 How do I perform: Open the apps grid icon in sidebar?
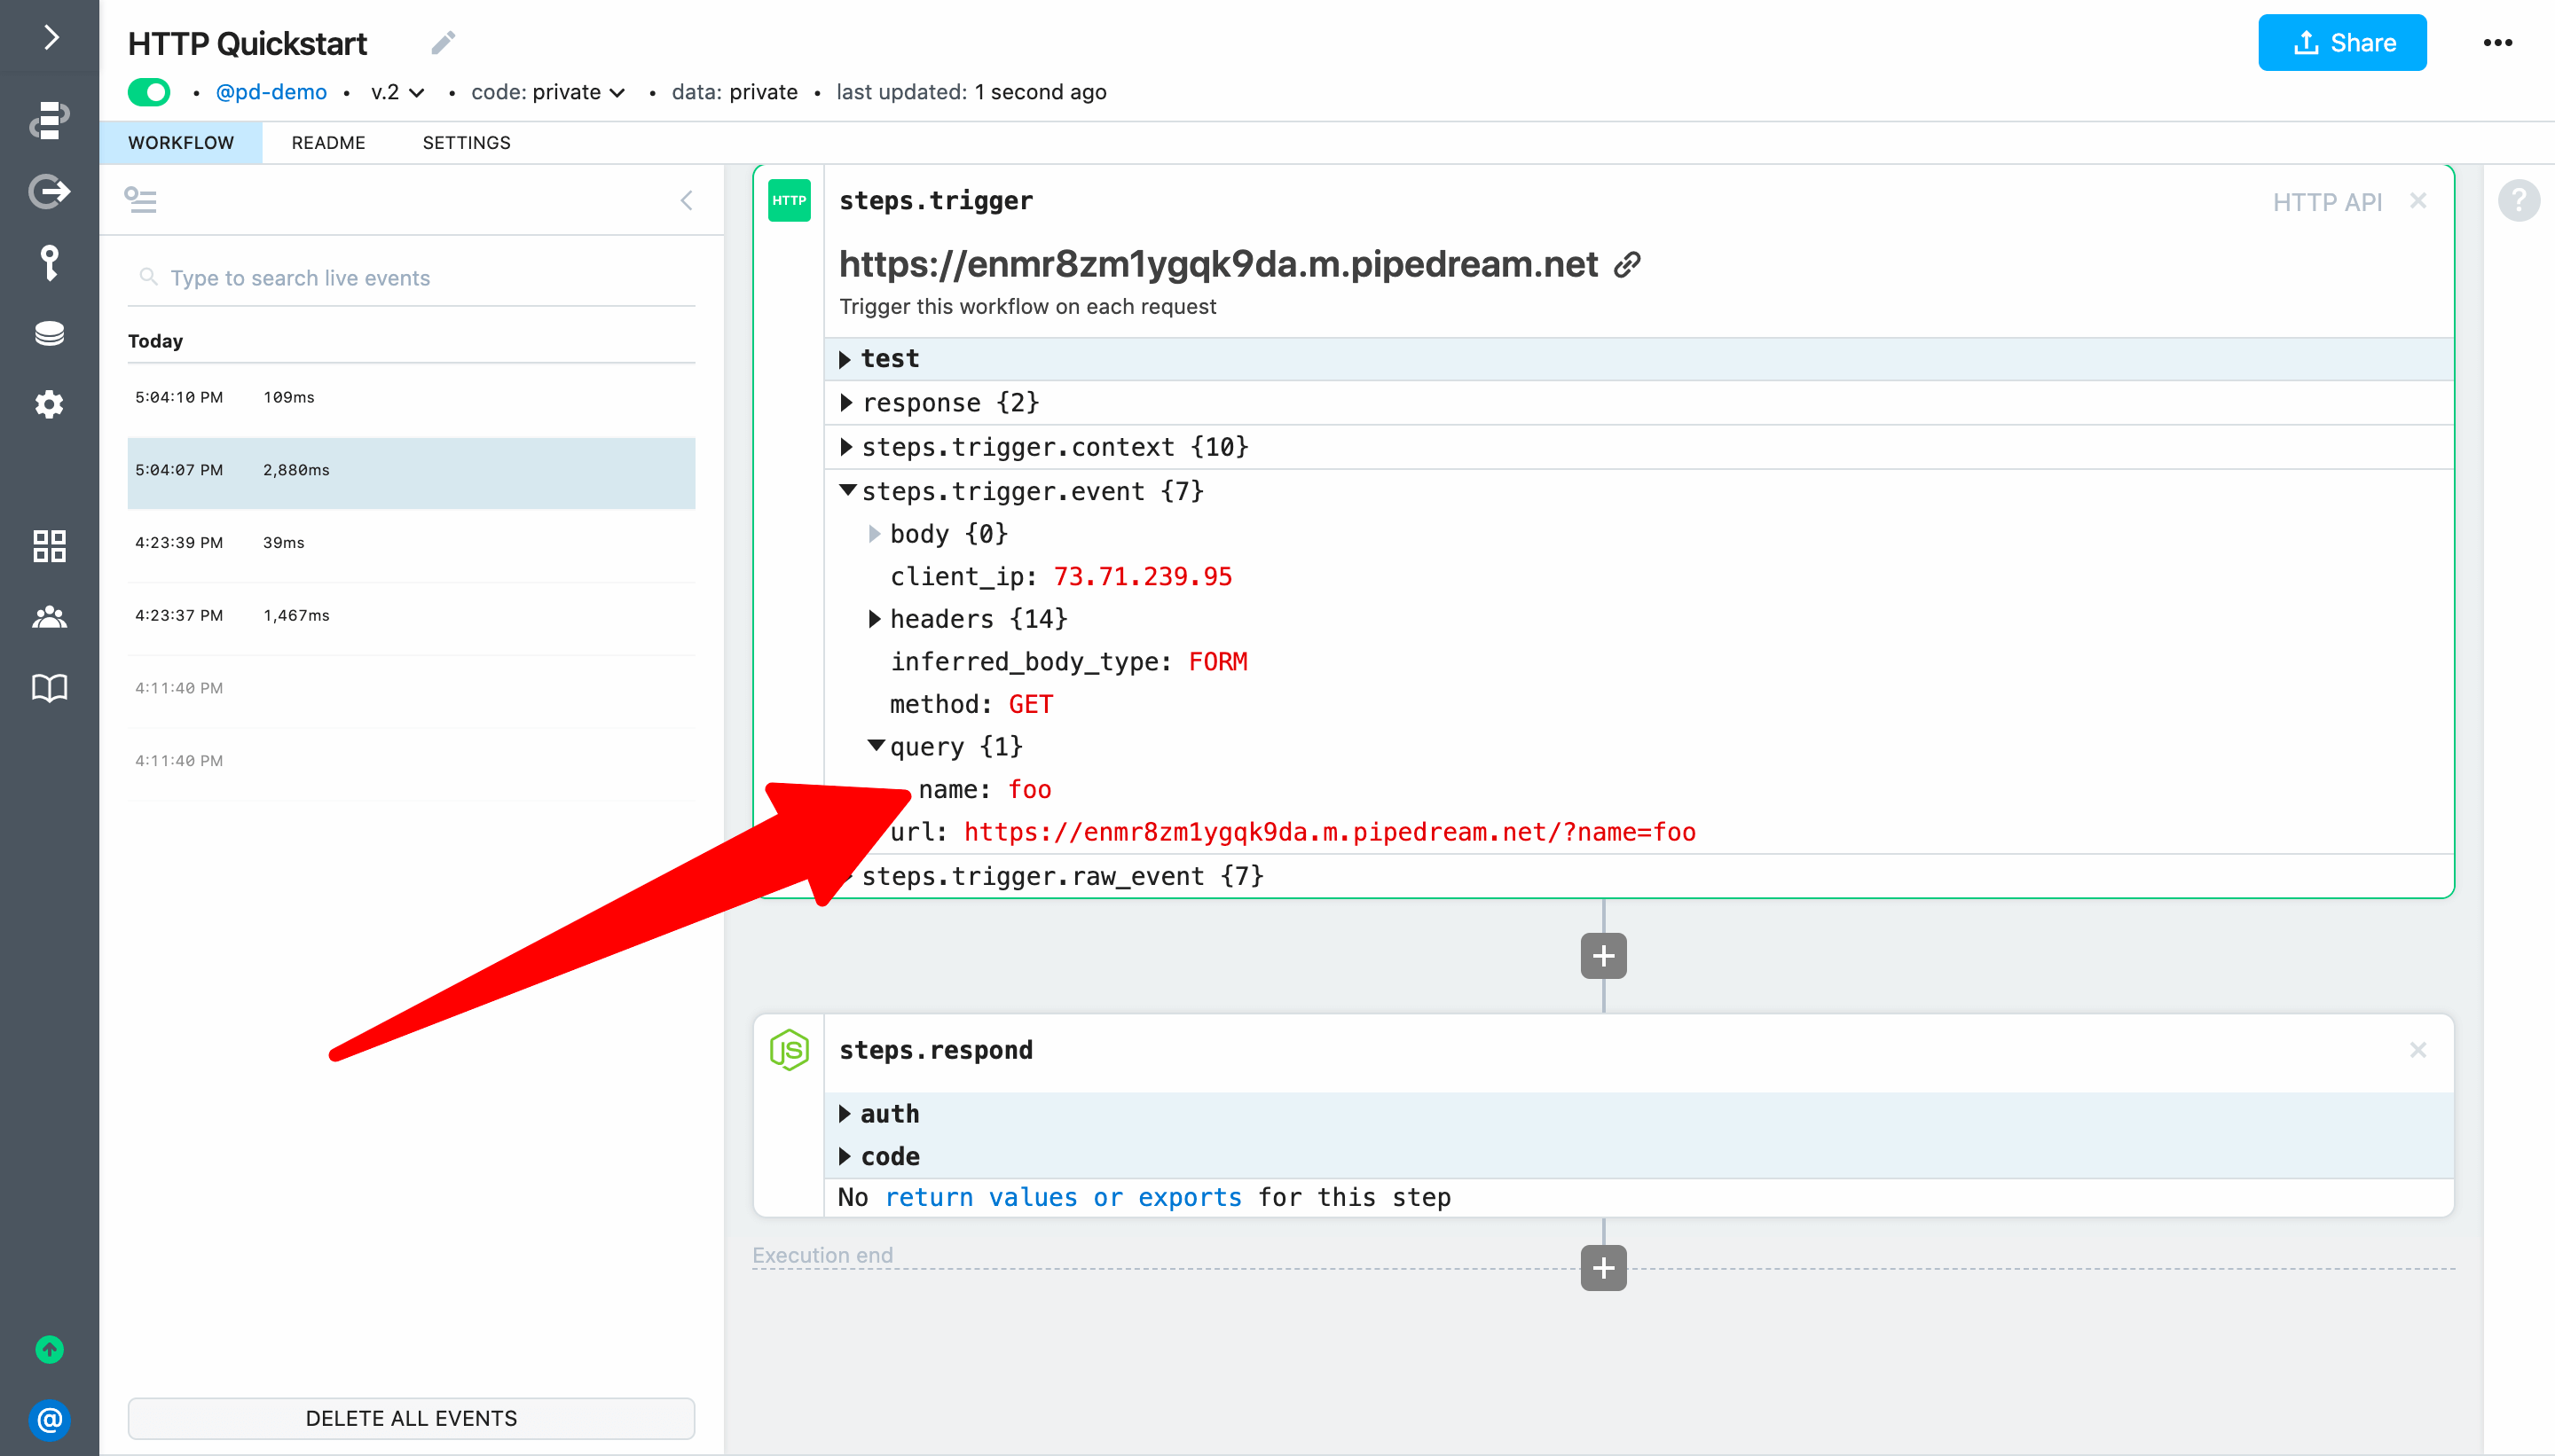click(x=49, y=546)
